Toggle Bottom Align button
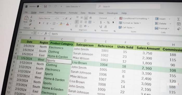 click(86, 18)
